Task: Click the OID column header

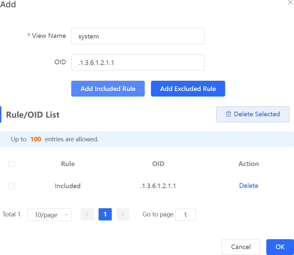Action: (x=158, y=164)
